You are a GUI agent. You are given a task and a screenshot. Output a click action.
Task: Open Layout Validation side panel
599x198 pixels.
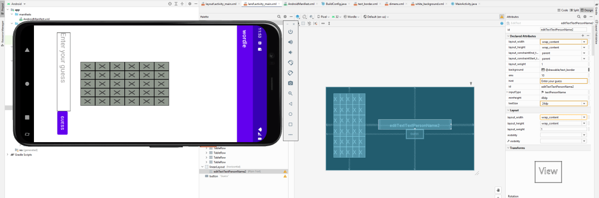tap(597, 32)
